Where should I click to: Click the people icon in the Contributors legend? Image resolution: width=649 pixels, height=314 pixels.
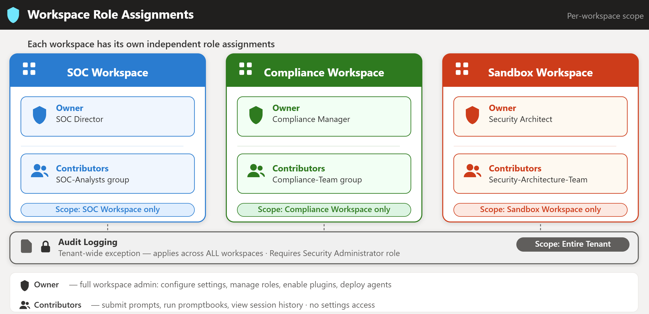[x=25, y=305]
